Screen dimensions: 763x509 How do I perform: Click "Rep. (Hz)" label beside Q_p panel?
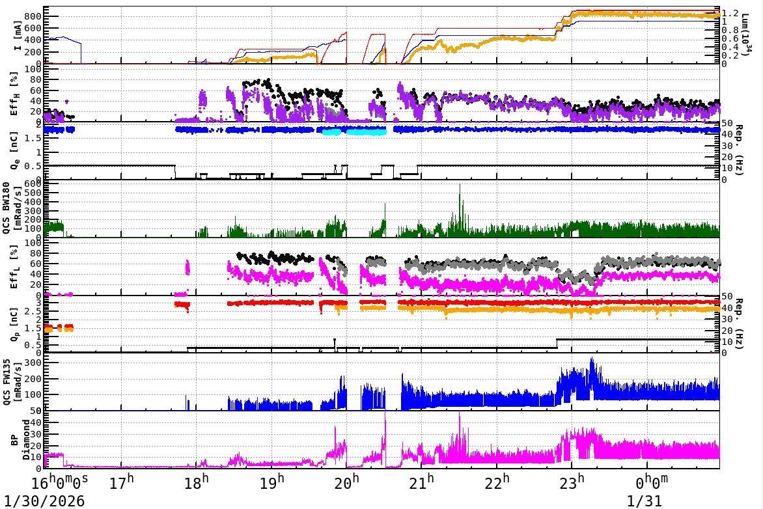click(x=739, y=323)
